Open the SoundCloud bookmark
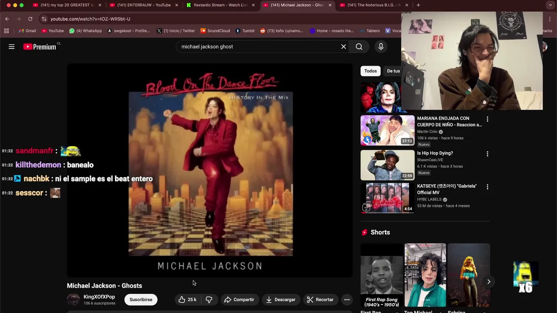Screen dimensions: 557x313 click(215, 31)
